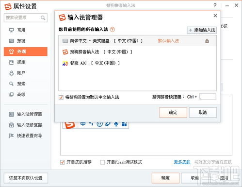Click the skin pen icon on the preview bar
The height and width of the screenshot is (187, 242).
(x=108, y=124)
